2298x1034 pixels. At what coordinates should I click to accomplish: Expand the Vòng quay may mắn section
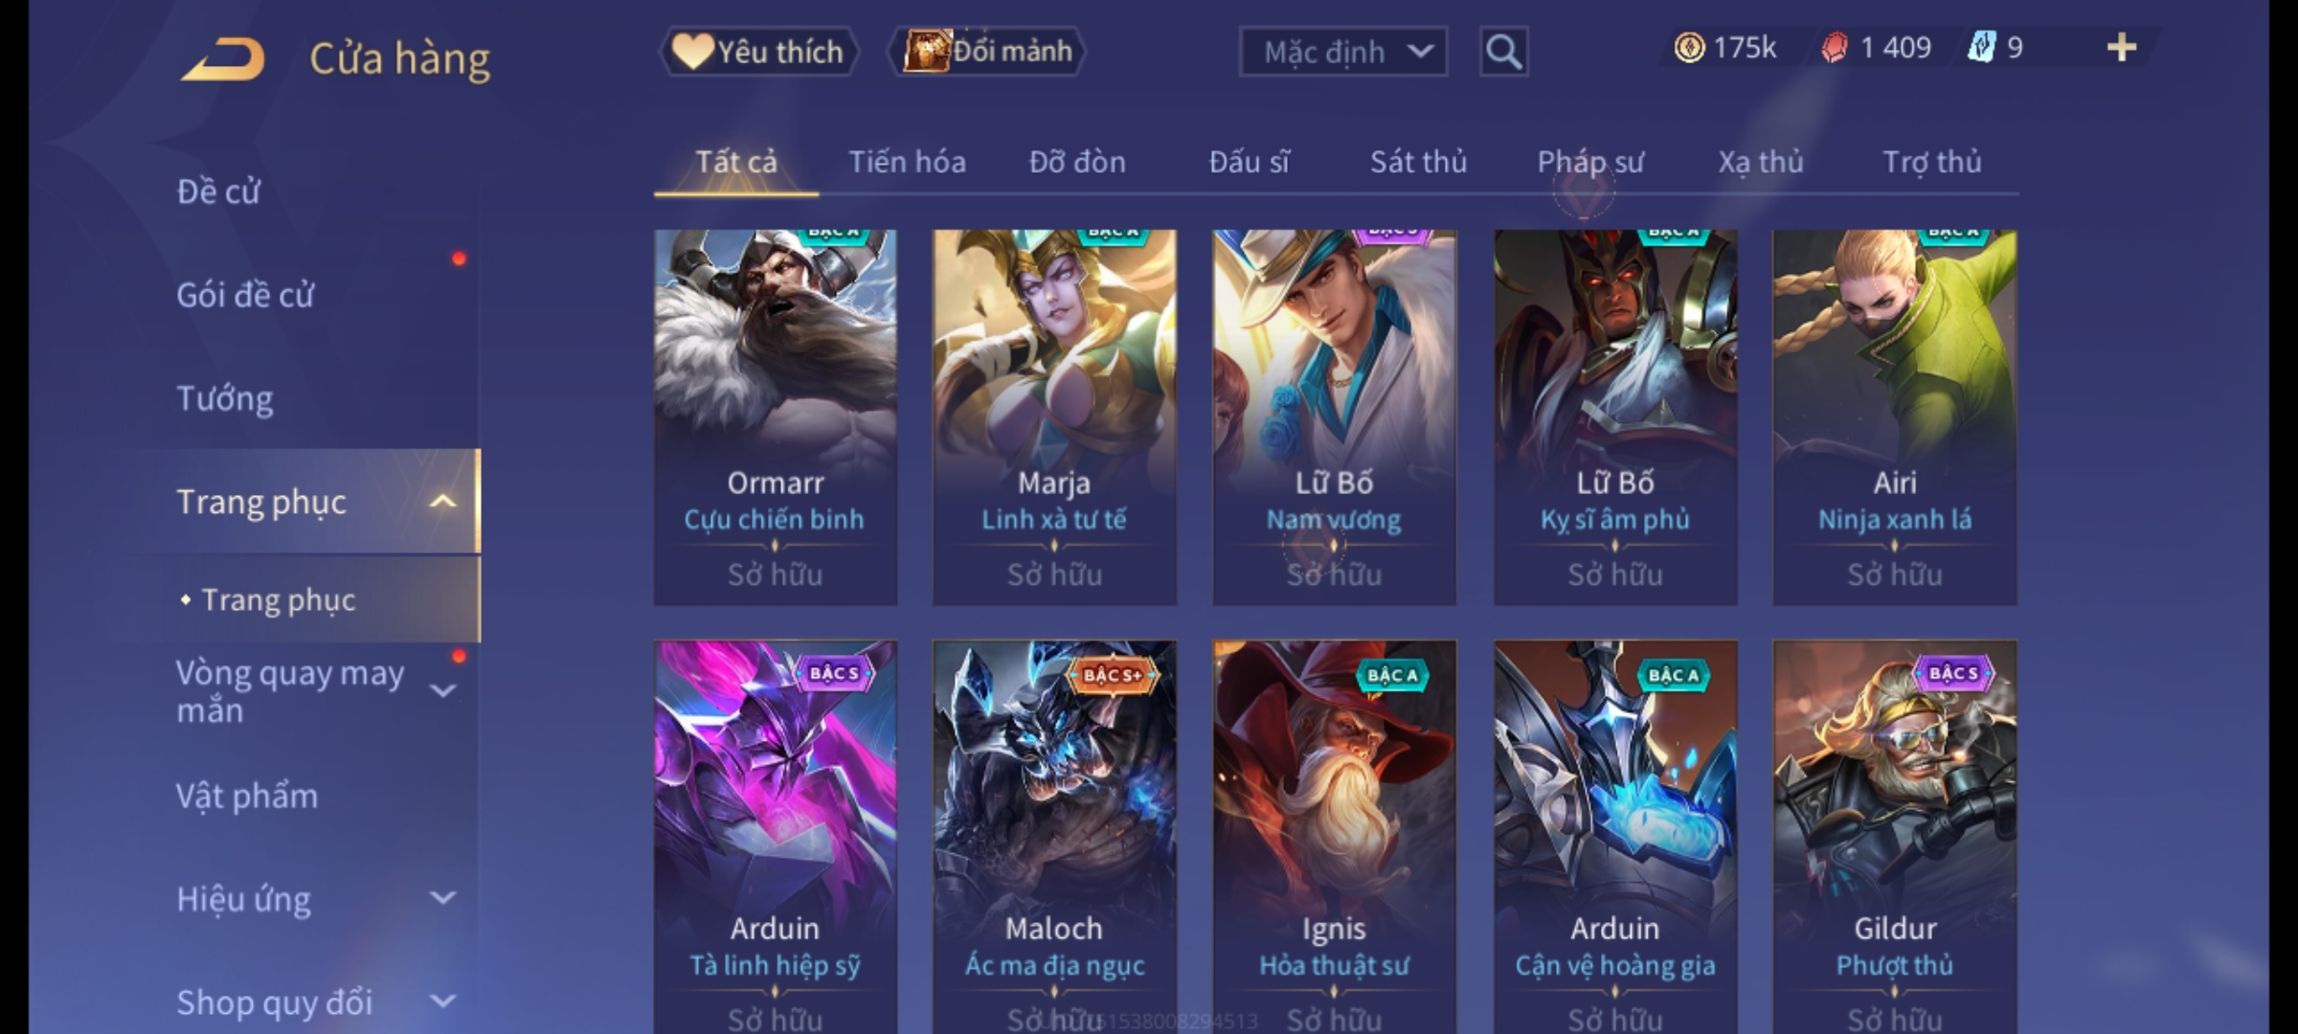[x=442, y=691]
